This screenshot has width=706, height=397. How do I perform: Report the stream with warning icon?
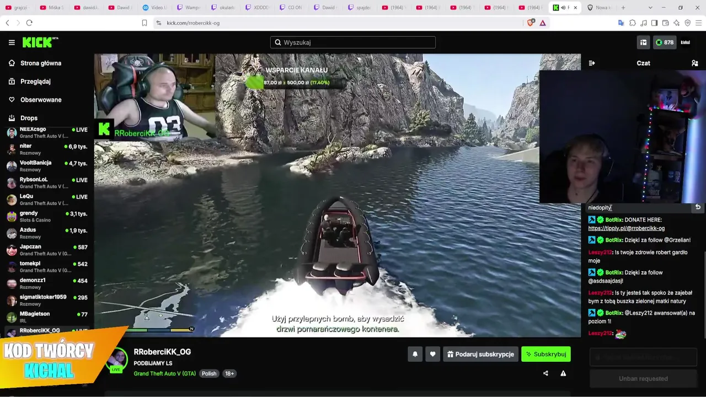[x=563, y=373]
